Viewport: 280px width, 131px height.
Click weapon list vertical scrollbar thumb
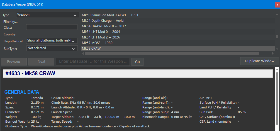tap(277, 37)
